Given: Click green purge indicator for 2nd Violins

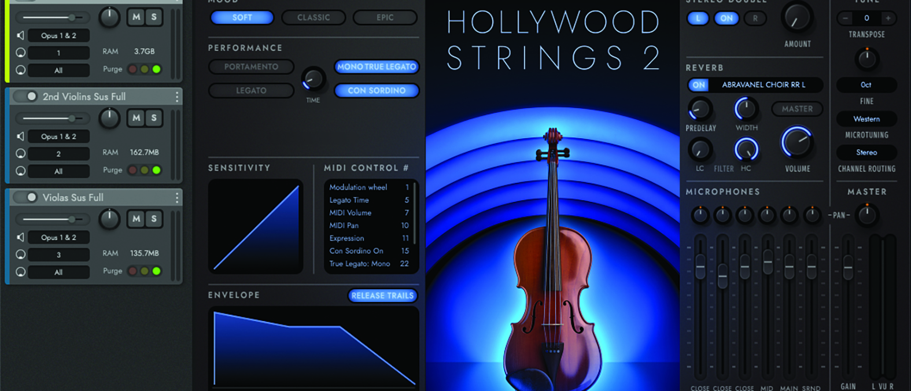Looking at the screenshot, I should (x=156, y=170).
